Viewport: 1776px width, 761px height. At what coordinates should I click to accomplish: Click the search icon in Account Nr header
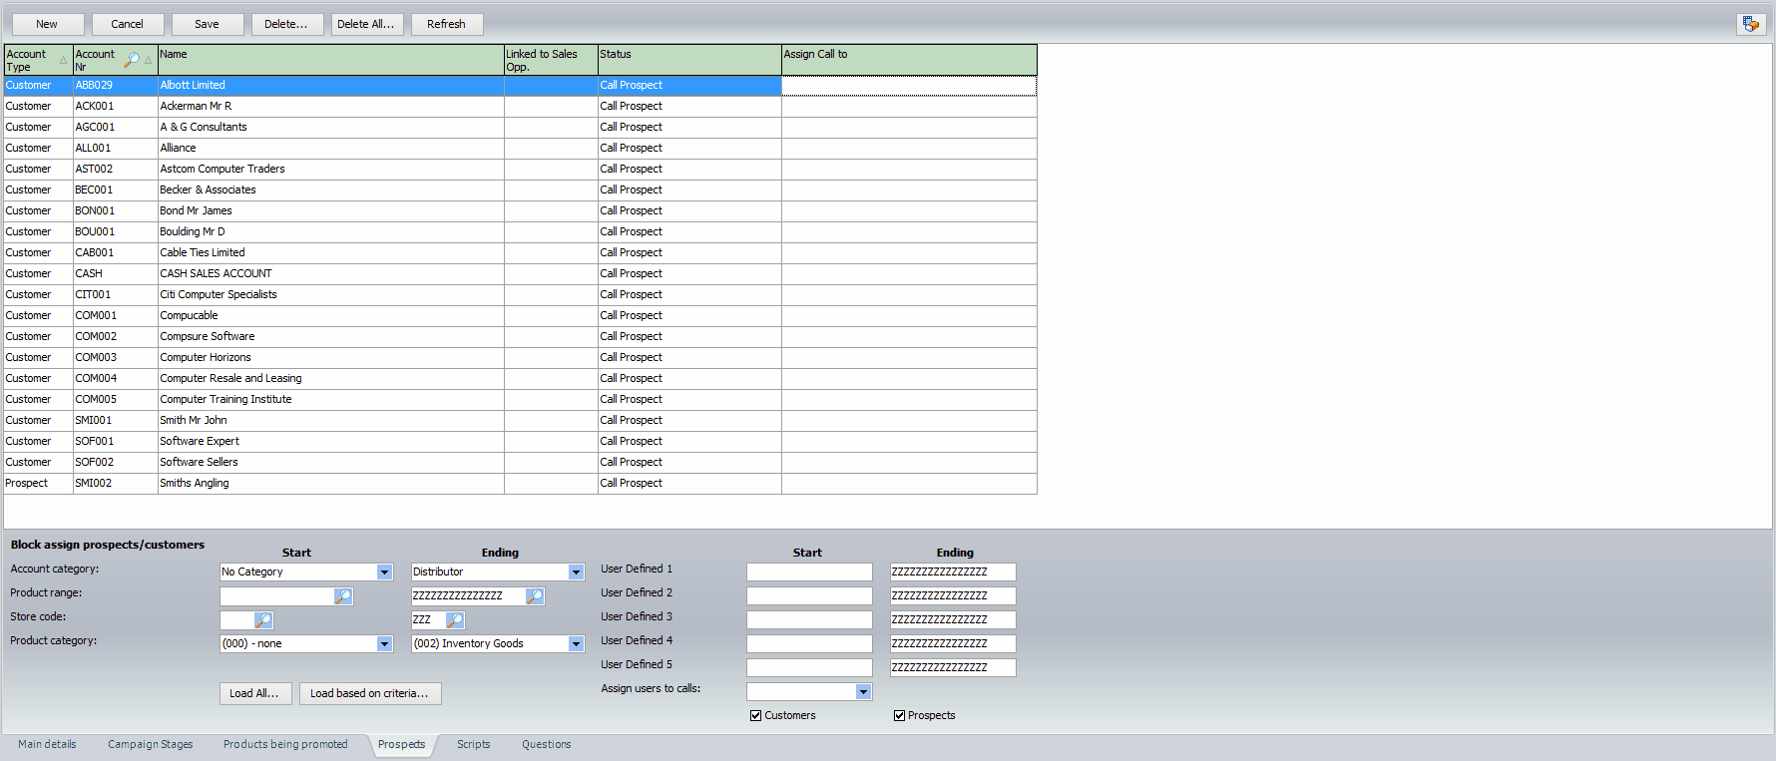click(x=132, y=60)
